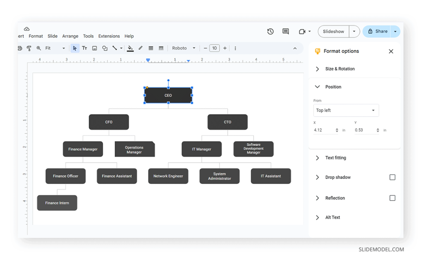The image size is (421, 260).
Task: Click the Fill color icon
Action: coord(130,48)
